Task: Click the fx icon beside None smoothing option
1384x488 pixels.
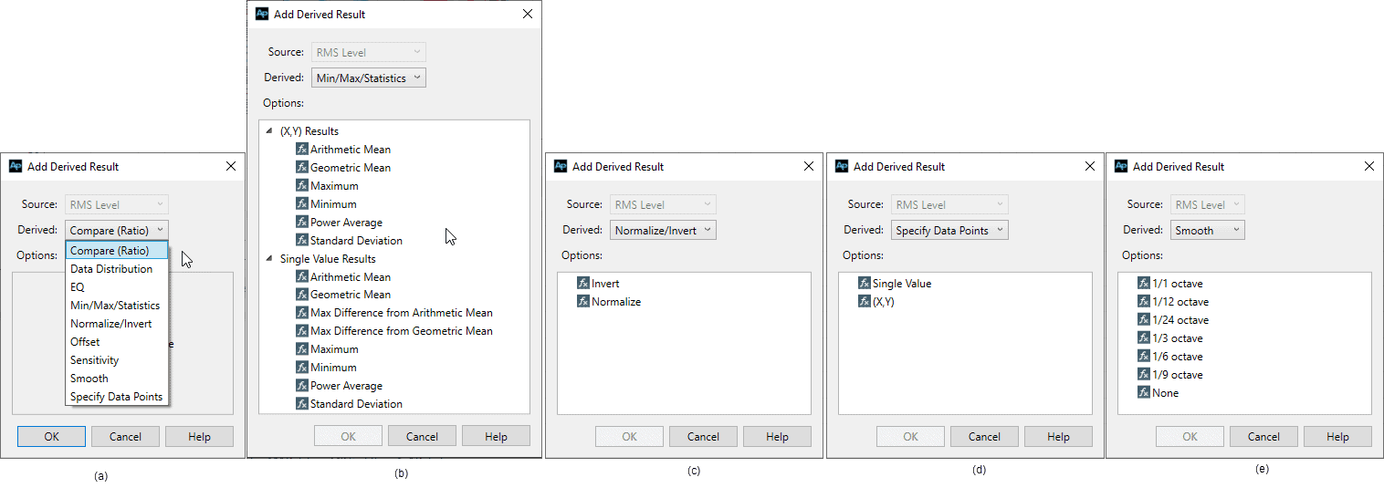Action: point(1144,393)
